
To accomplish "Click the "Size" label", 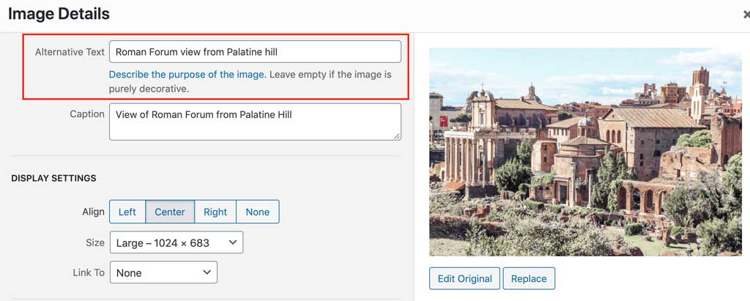I will tap(95, 242).
